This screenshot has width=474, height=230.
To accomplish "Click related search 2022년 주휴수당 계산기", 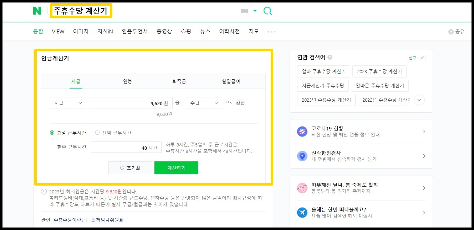I will click(384, 100).
